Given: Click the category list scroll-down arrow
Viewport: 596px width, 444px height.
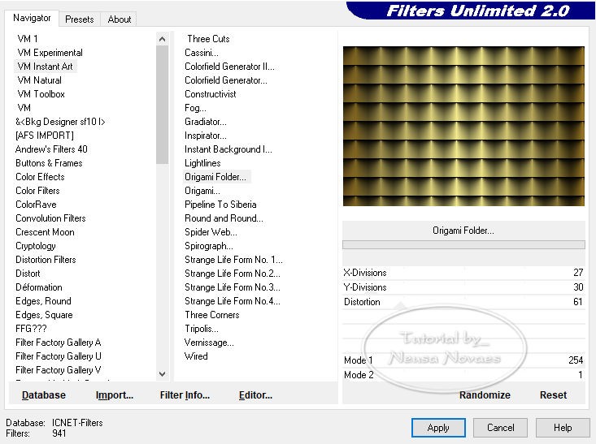Looking at the screenshot, I should 163,374.
